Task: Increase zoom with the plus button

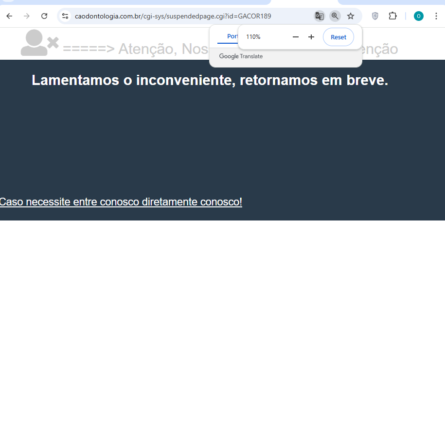Action: pos(311,37)
